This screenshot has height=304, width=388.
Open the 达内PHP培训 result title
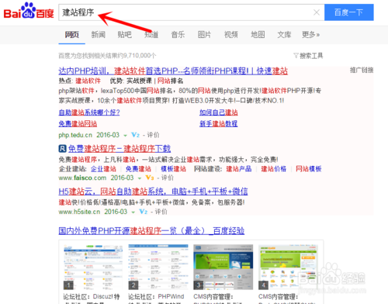click(x=173, y=71)
